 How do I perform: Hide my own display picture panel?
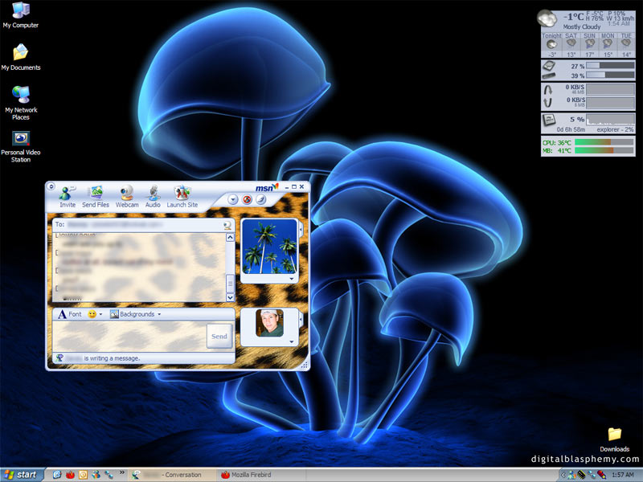(x=301, y=318)
